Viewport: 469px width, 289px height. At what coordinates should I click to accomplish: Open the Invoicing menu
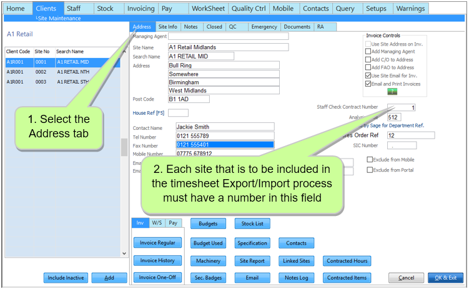click(x=141, y=9)
